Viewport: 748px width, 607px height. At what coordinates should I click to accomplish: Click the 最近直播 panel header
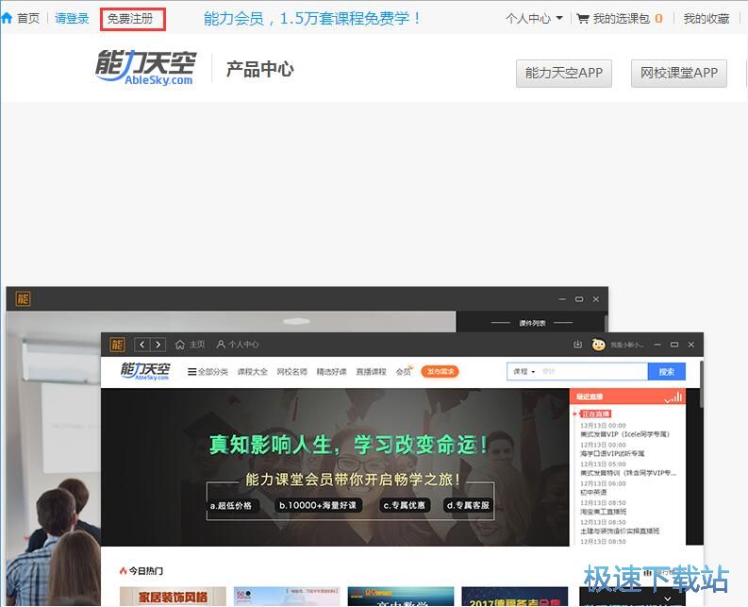point(627,396)
